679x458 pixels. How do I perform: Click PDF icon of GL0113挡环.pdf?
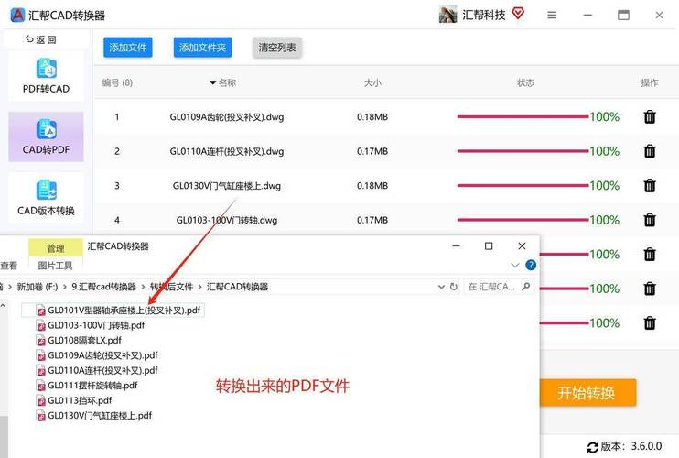point(41,401)
